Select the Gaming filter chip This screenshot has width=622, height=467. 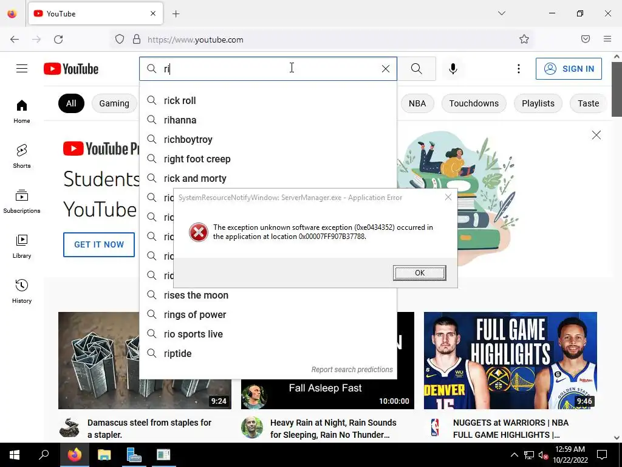click(x=114, y=103)
